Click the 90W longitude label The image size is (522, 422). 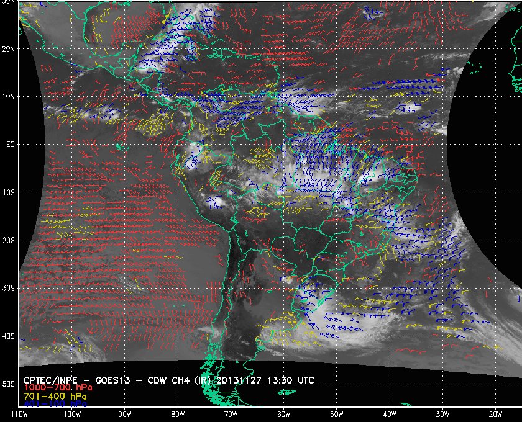coord(125,415)
